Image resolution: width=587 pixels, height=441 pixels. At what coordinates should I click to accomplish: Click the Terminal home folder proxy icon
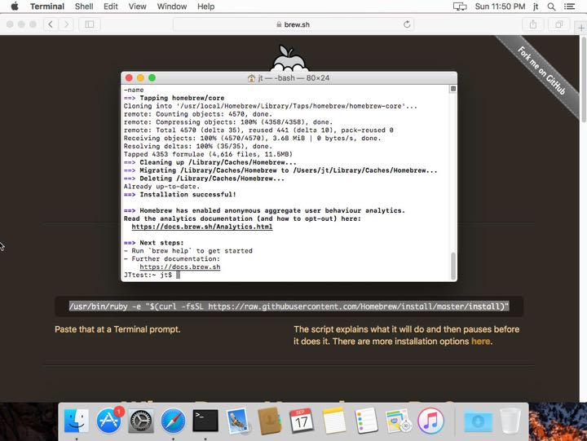251,78
